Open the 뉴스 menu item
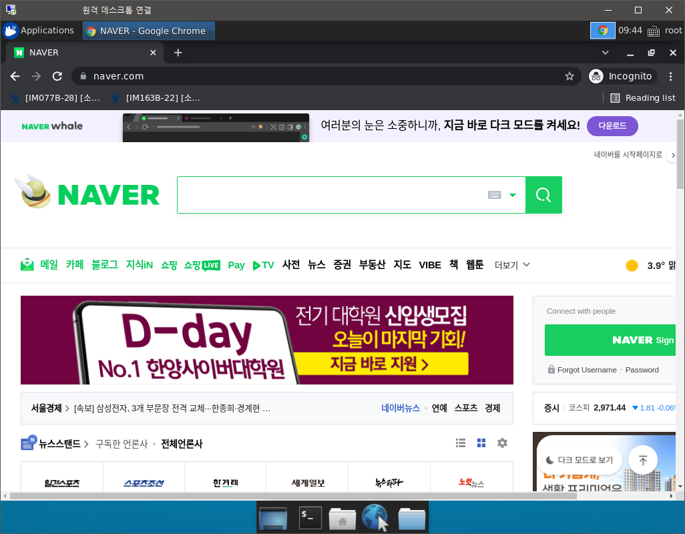 [316, 264]
